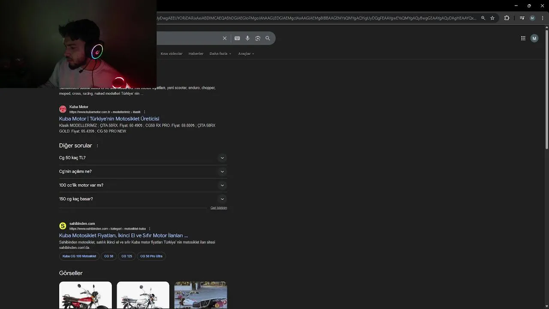Open the Google apps grid
The image size is (549, 309).
pos(523,38)
